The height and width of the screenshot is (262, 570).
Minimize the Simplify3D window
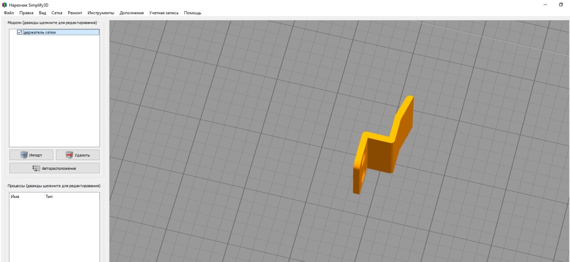pyautogui.click(x=546, y=4)
